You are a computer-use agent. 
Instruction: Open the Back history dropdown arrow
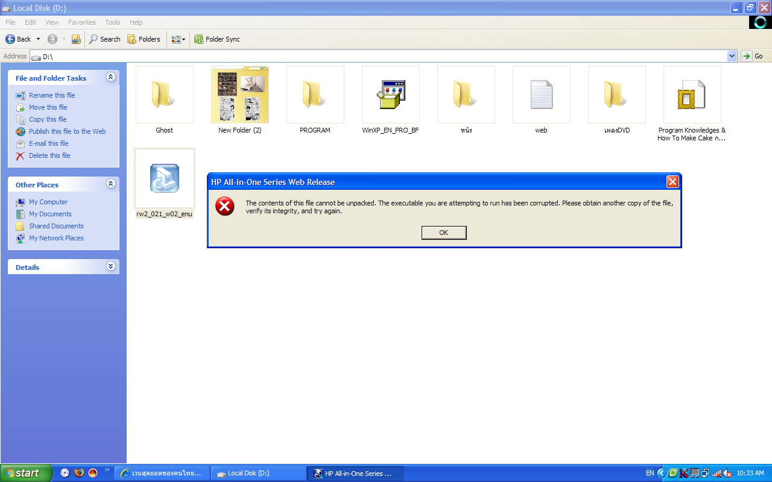[38, 39]
